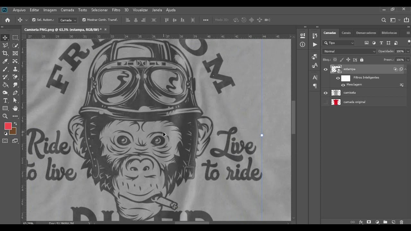Add layer mask at panel bottom
Screen dimensions: 411x231
pyautogui.click(x=369, y=222)
